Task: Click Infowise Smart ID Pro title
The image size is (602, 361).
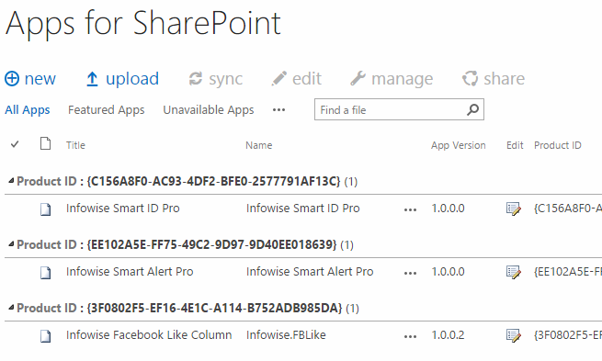Action: tap(123, 209)
